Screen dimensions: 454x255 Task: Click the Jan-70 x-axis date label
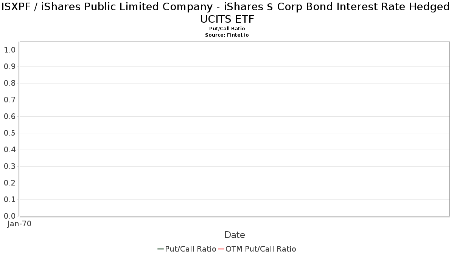[20, 224]
